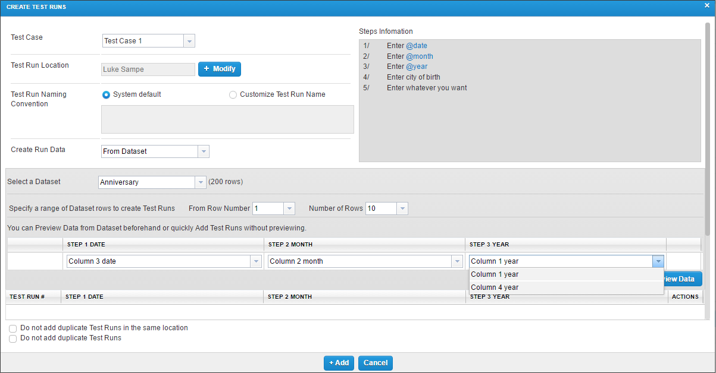Enable no duplicate Test Runs in same location

12,328
